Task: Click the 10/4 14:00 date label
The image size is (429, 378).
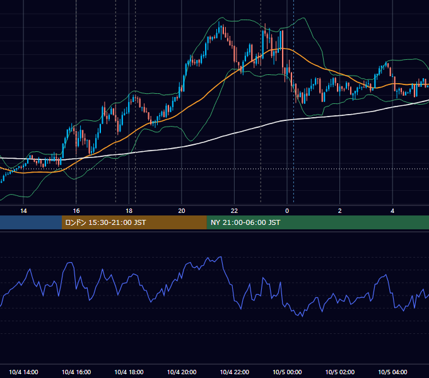Action: (x=23, y=372)
